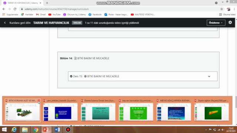Open Word from the taskbar
The image size is (237, 133).
tap(57, 130)
